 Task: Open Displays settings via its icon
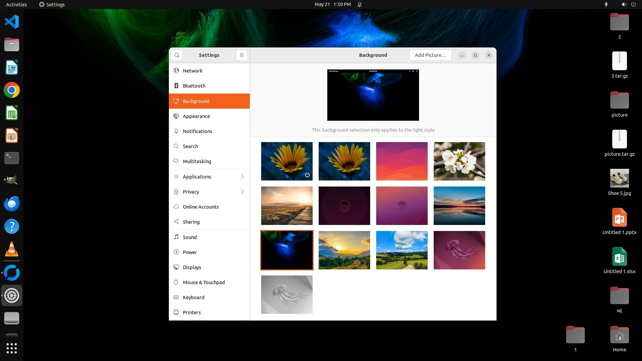pos(176,267)
